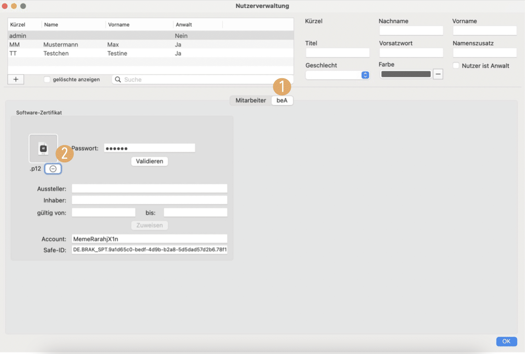Click the Namenszusatz input field
The height and width of the screenshot is (354, 525).
485,53
